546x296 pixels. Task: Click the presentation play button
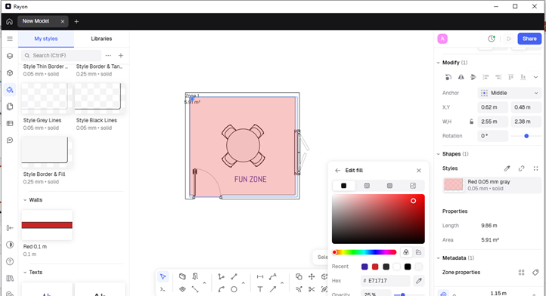pos(509,39)
